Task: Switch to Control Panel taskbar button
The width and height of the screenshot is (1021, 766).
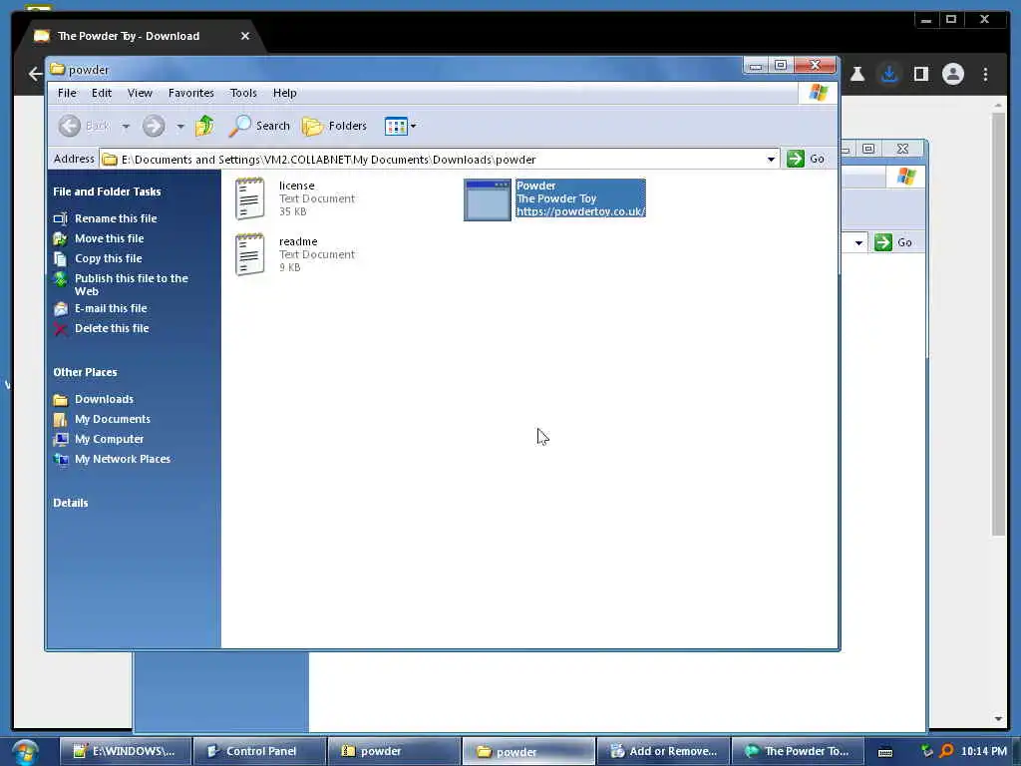Action: (260, 751)
